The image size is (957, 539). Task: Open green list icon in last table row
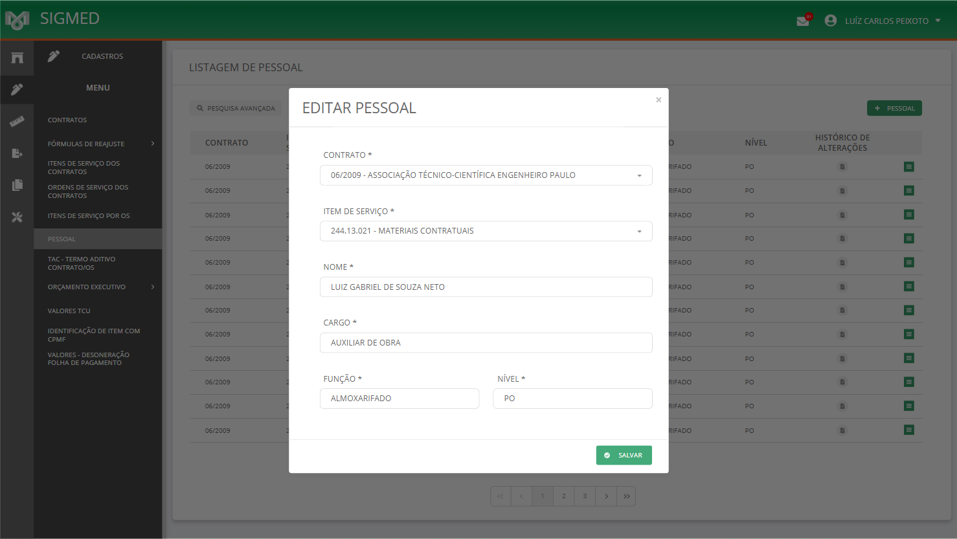tap(909, 430)
